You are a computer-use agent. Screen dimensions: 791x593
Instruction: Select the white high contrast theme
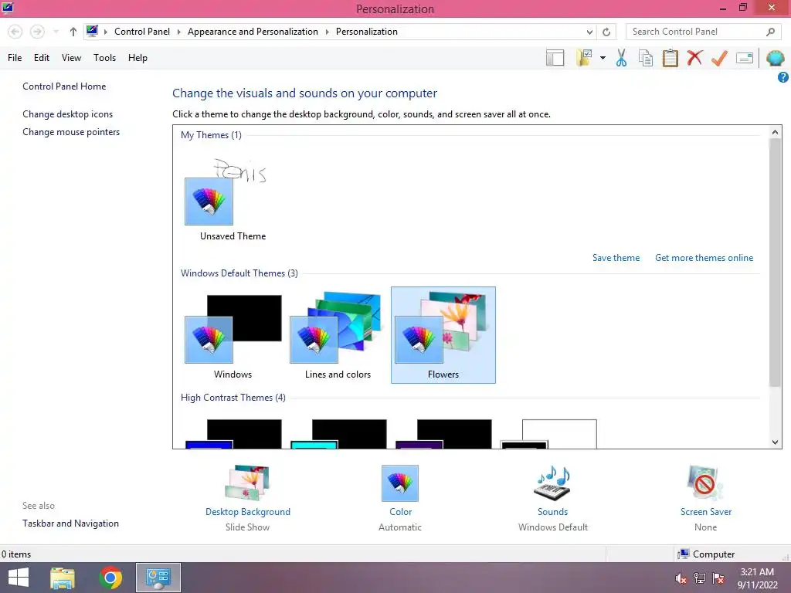coord(549,434)
